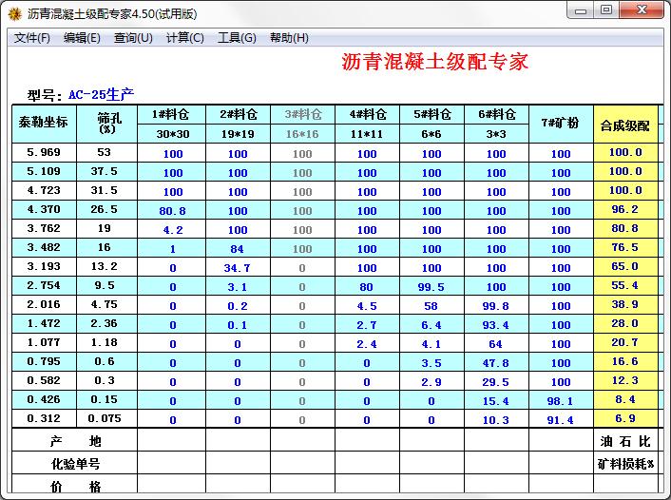Viewport: 671px width, 500px height.
Task: Open the 查询(U) menu
Action: 133,38
